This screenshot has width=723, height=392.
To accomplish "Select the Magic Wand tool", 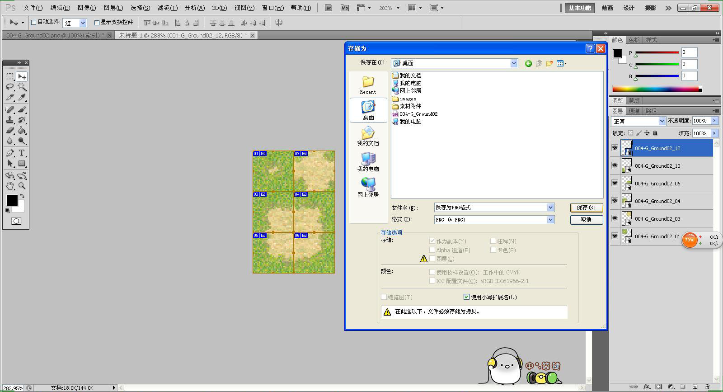I will pyautogui.click(x=22, y=87).
